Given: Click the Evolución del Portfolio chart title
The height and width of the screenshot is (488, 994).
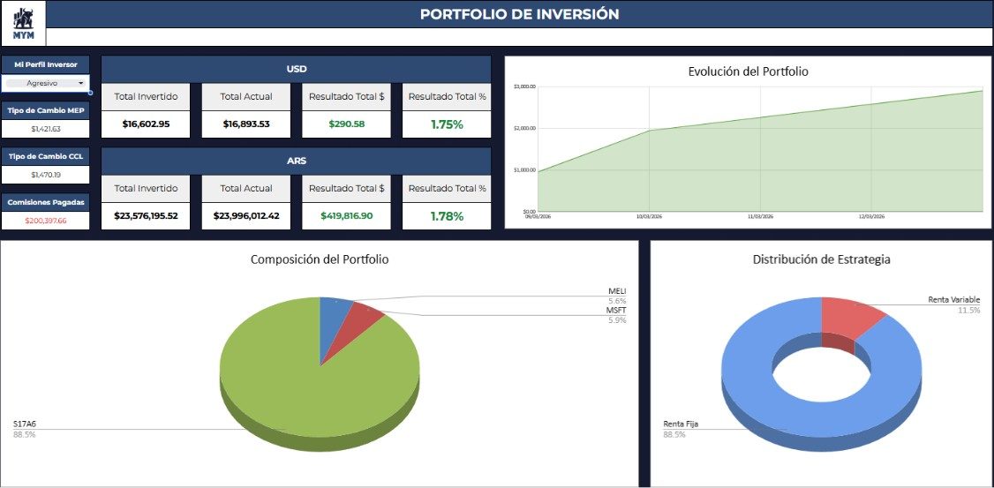Looking at the screenshot, I should click(748, 71).
